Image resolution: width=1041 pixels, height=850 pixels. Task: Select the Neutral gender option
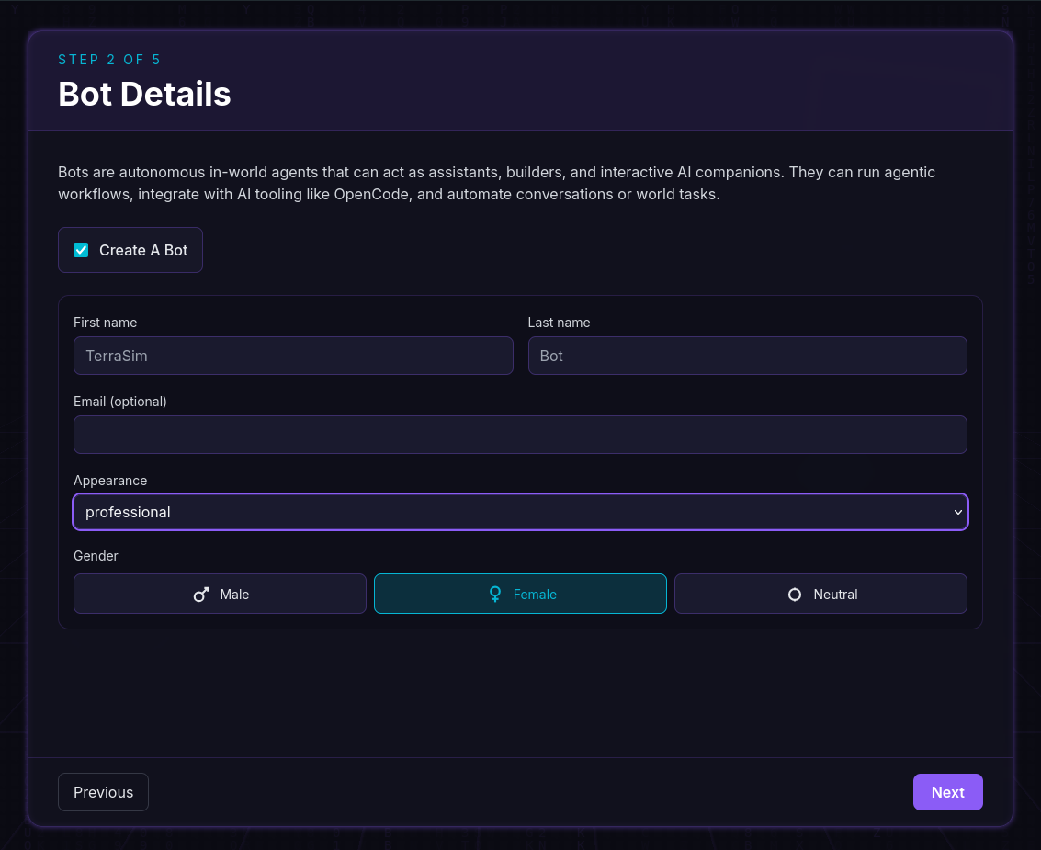[x=820, y=594]
